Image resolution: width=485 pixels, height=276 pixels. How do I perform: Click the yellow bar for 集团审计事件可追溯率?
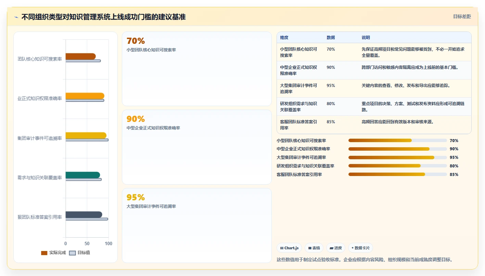[x=86, y=136]
